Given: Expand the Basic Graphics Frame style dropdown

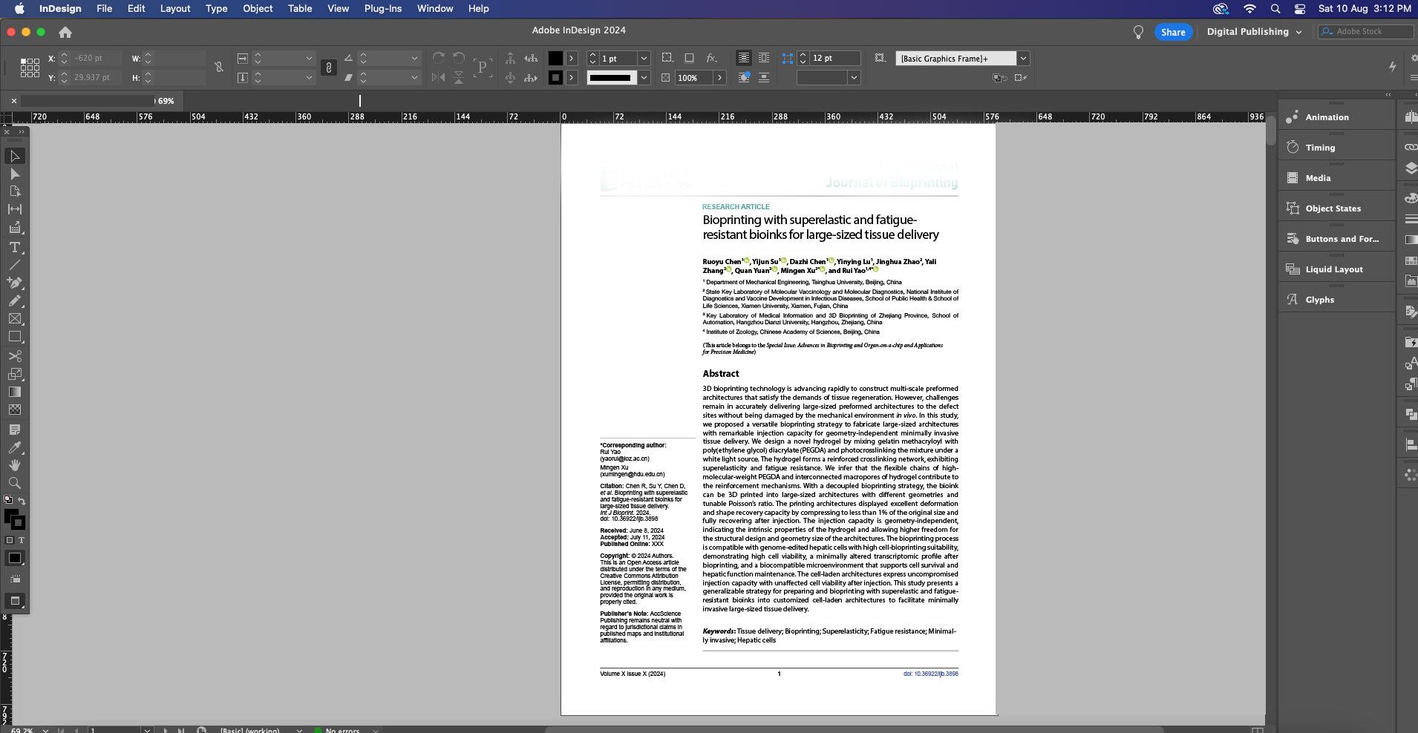Looking at the screenshot, I should (x=1023, y=58).
